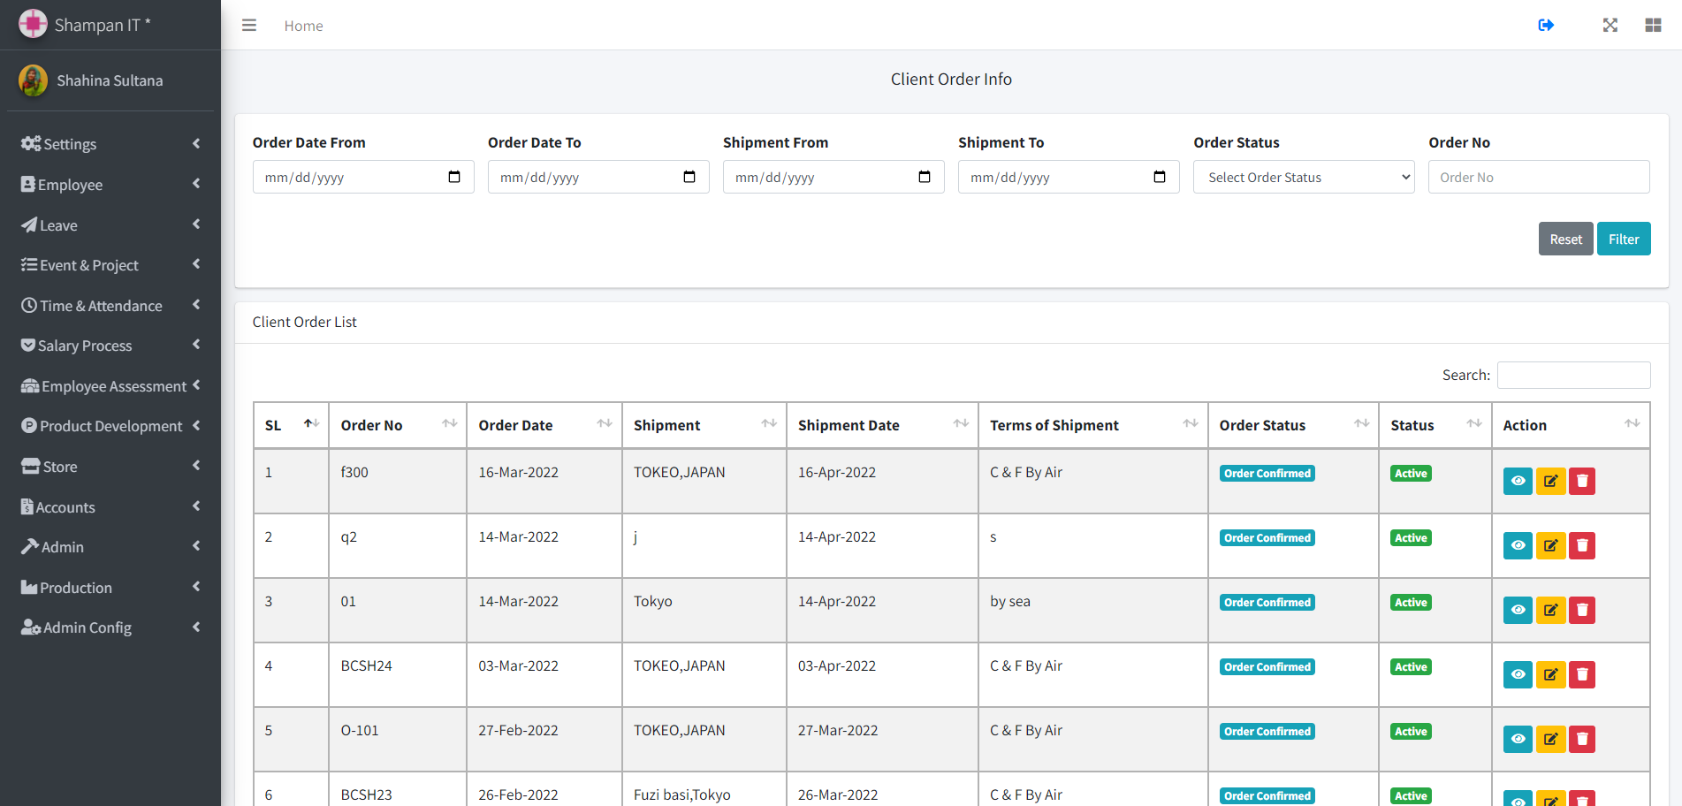Open calendar picker for Order Date From

454,177
